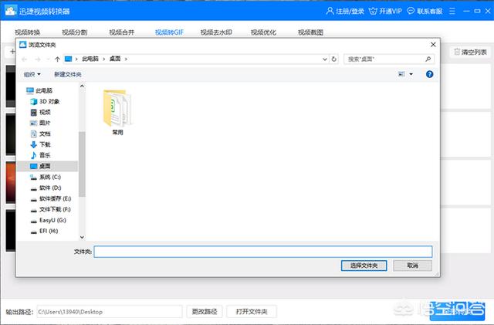
Task: Click the 打开文件夹 button
Action: [252, 312]
